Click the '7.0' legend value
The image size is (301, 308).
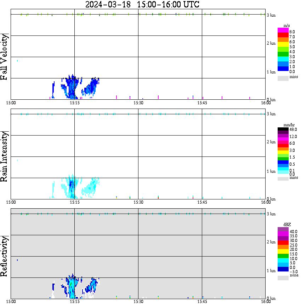(x=292, y=37)
